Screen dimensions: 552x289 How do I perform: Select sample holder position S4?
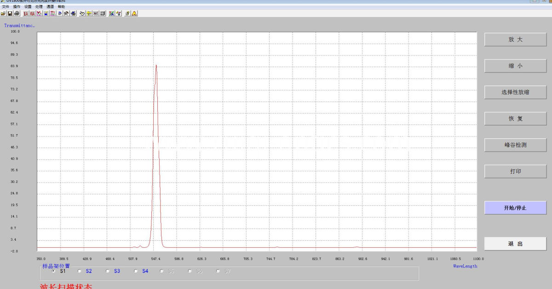click(x=136, y=271)
